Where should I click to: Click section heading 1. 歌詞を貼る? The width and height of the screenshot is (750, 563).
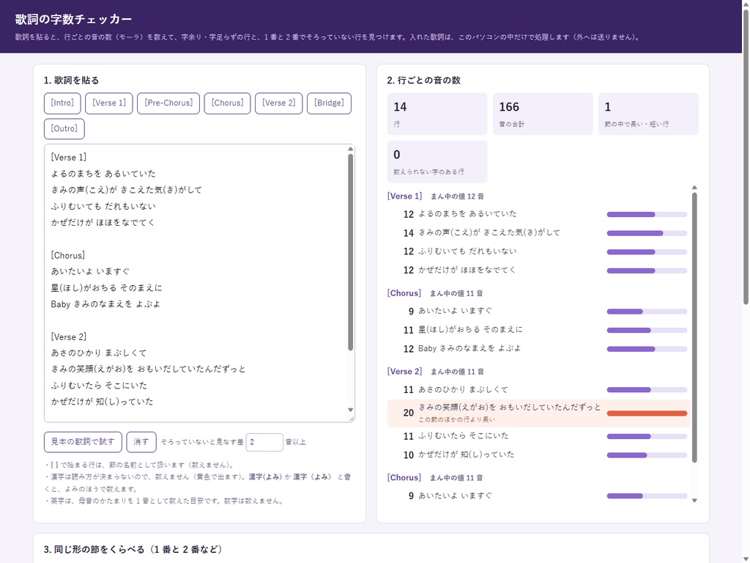[71, 81]
